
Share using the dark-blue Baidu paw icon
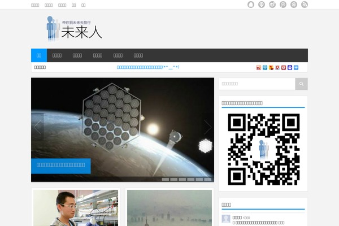pyautogui.click(x=290, y=67)
